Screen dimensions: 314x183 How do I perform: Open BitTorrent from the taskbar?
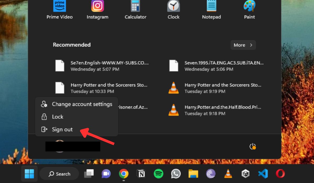pos(211,174)
